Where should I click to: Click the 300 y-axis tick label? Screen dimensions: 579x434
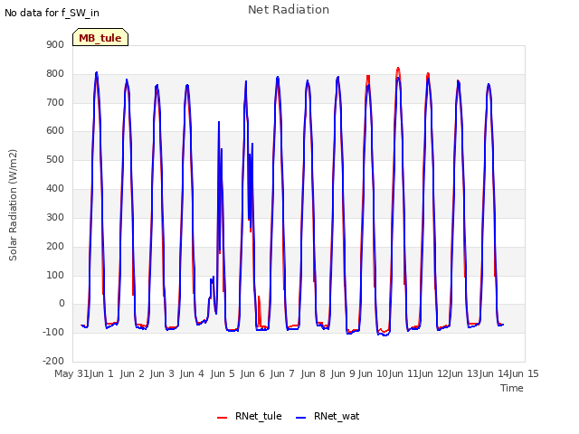[x=55, y=217]
